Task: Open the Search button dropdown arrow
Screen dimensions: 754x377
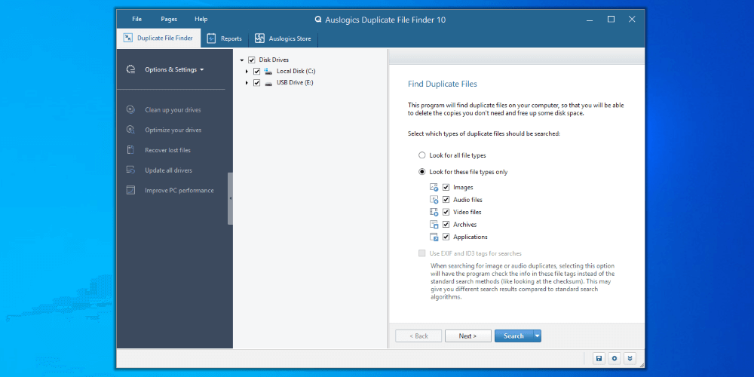Action: (537, 336)
